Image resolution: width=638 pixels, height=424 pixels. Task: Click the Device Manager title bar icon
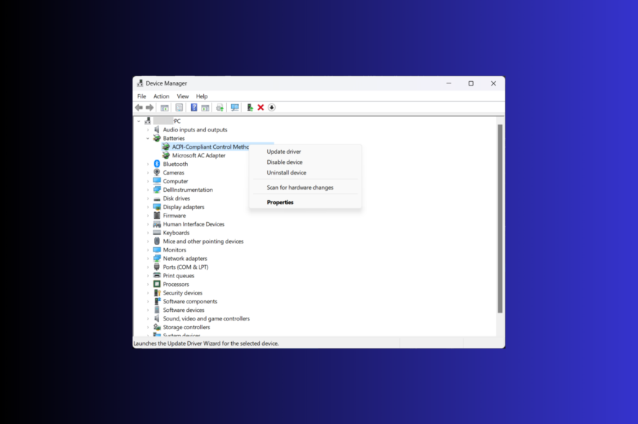point(140,83)
